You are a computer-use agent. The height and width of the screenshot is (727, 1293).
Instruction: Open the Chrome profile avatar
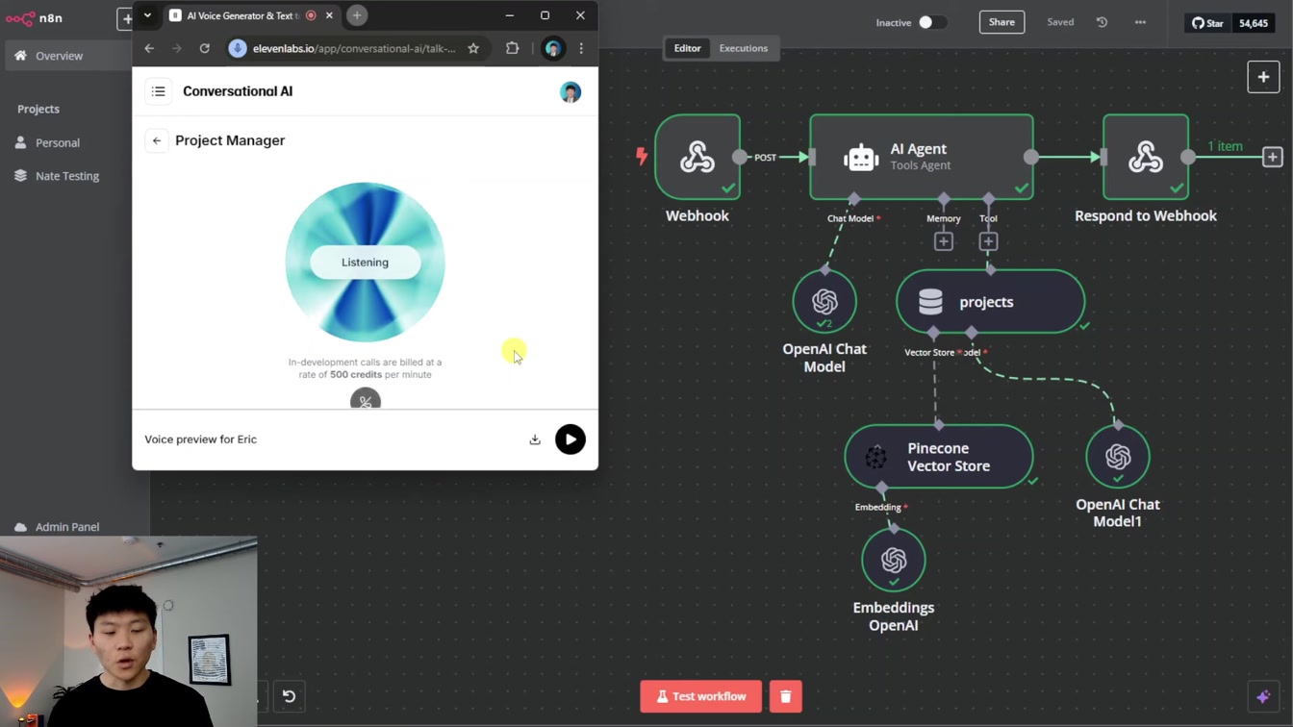click(x=553, y=48)
